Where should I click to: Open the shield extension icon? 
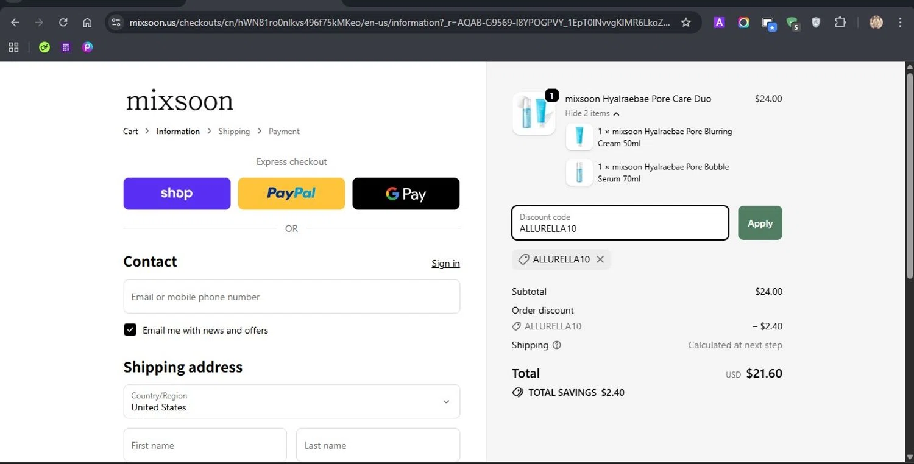point(816,23)
